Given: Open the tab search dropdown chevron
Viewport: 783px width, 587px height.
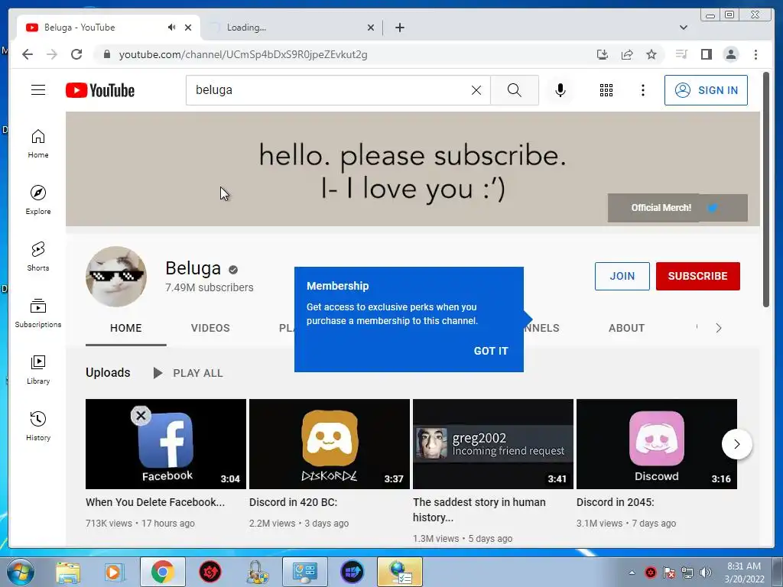Looking at the screenshot, I should click(x=684, y=28).
